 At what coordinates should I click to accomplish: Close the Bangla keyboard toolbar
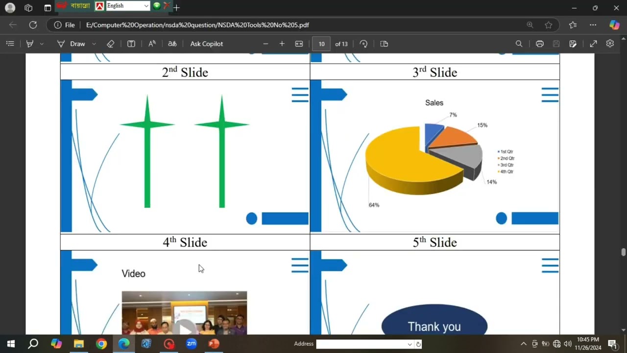(x=167, y=6)
